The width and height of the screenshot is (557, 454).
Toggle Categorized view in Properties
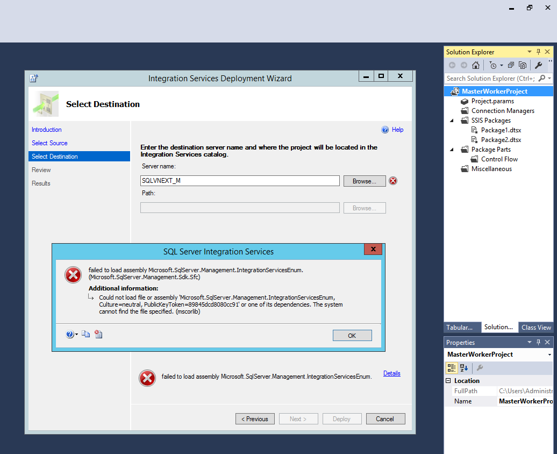[x=452, y=367]
